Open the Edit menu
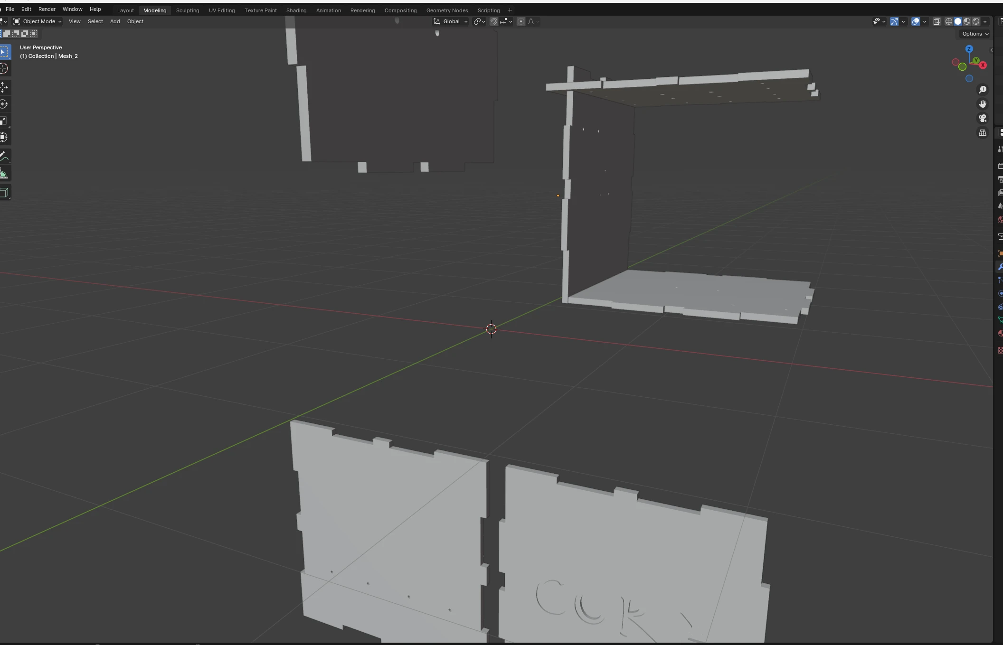 pyautogui.click(x=26, y=9)
